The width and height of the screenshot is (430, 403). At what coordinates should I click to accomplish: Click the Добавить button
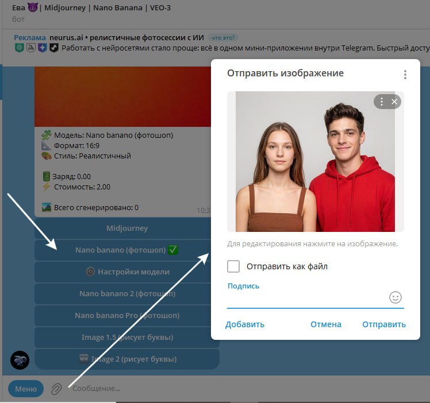tap(245, 324)
